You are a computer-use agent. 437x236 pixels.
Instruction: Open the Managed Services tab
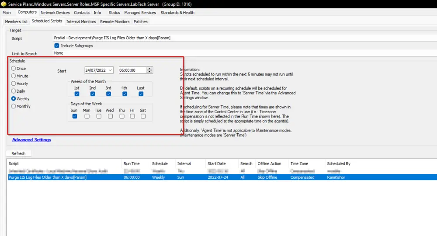point(140,13)
